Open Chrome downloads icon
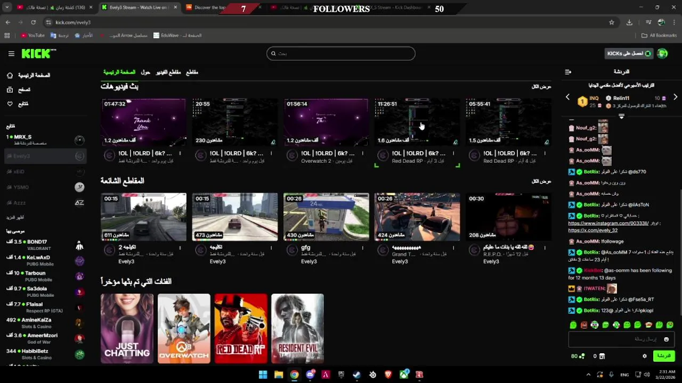This screenshot has height=383, width=682. coord(629,22)
